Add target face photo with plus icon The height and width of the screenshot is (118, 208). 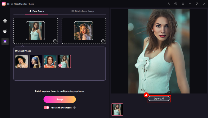[103, 41]
